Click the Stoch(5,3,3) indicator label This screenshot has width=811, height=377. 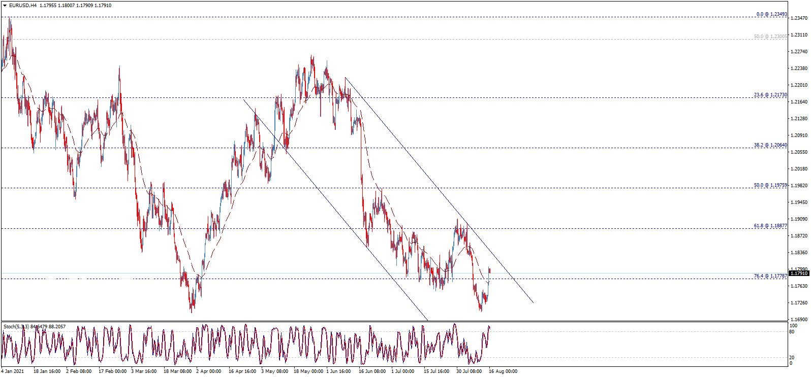15,326
